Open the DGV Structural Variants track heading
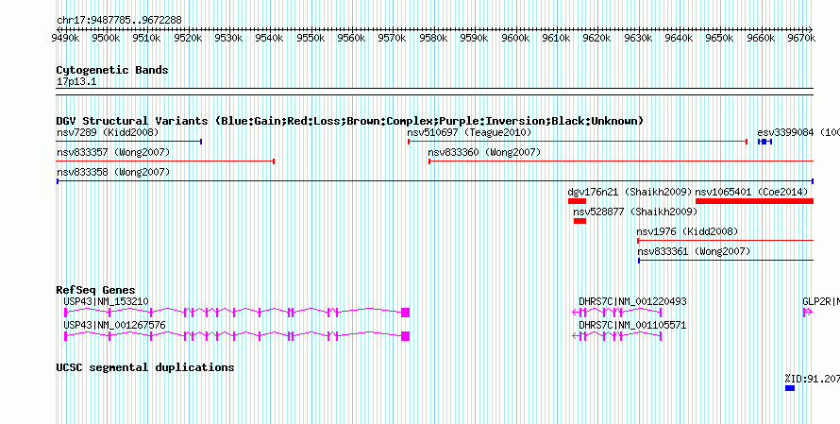 [350, 121]
